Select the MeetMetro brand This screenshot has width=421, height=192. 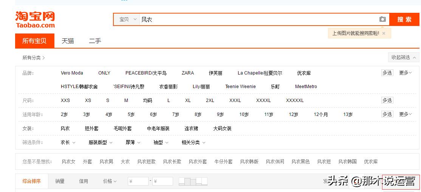coord(306,87)
